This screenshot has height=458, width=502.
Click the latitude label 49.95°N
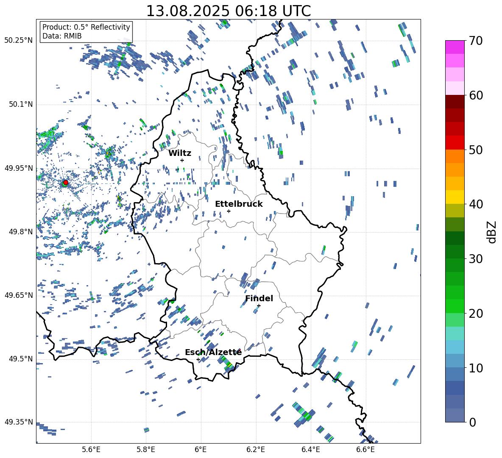tap(19, 168)
